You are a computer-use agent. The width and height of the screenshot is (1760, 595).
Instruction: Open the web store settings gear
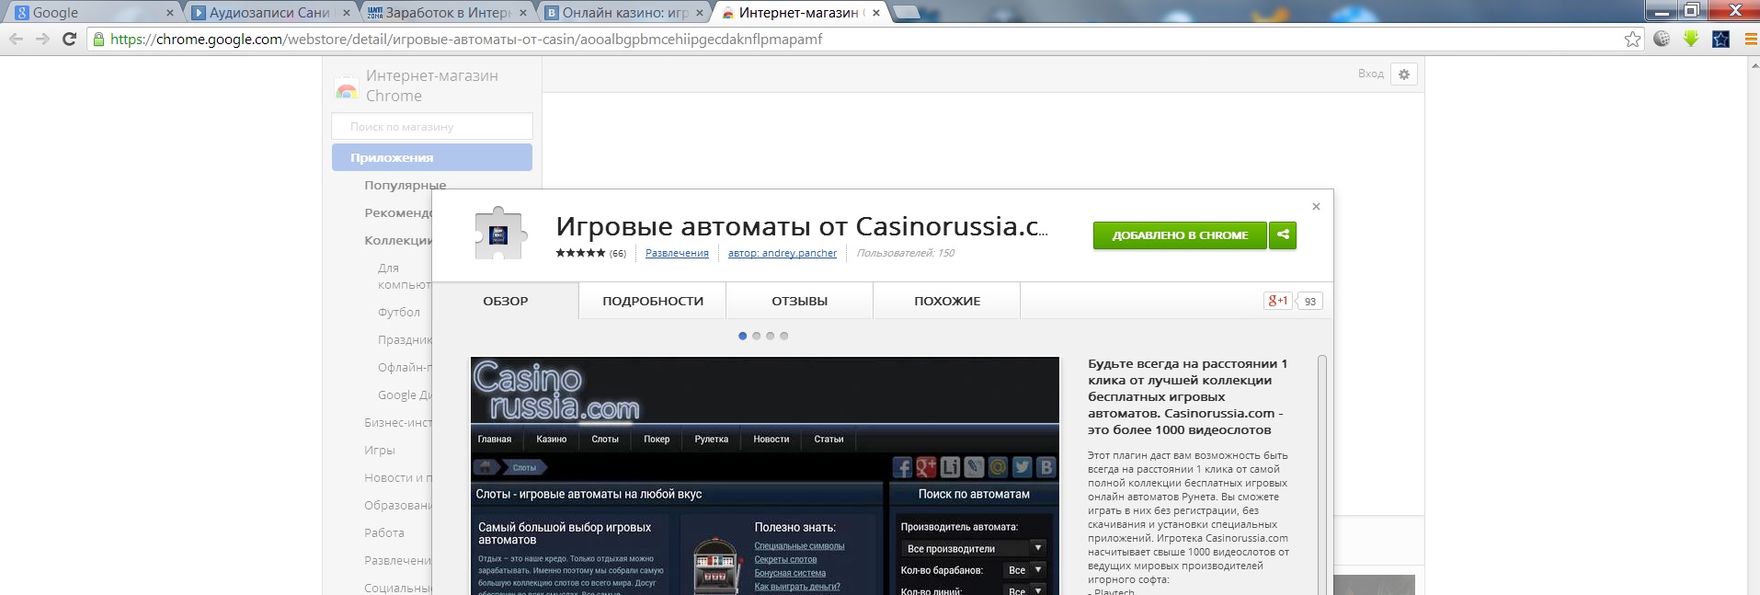point(1404,74)
